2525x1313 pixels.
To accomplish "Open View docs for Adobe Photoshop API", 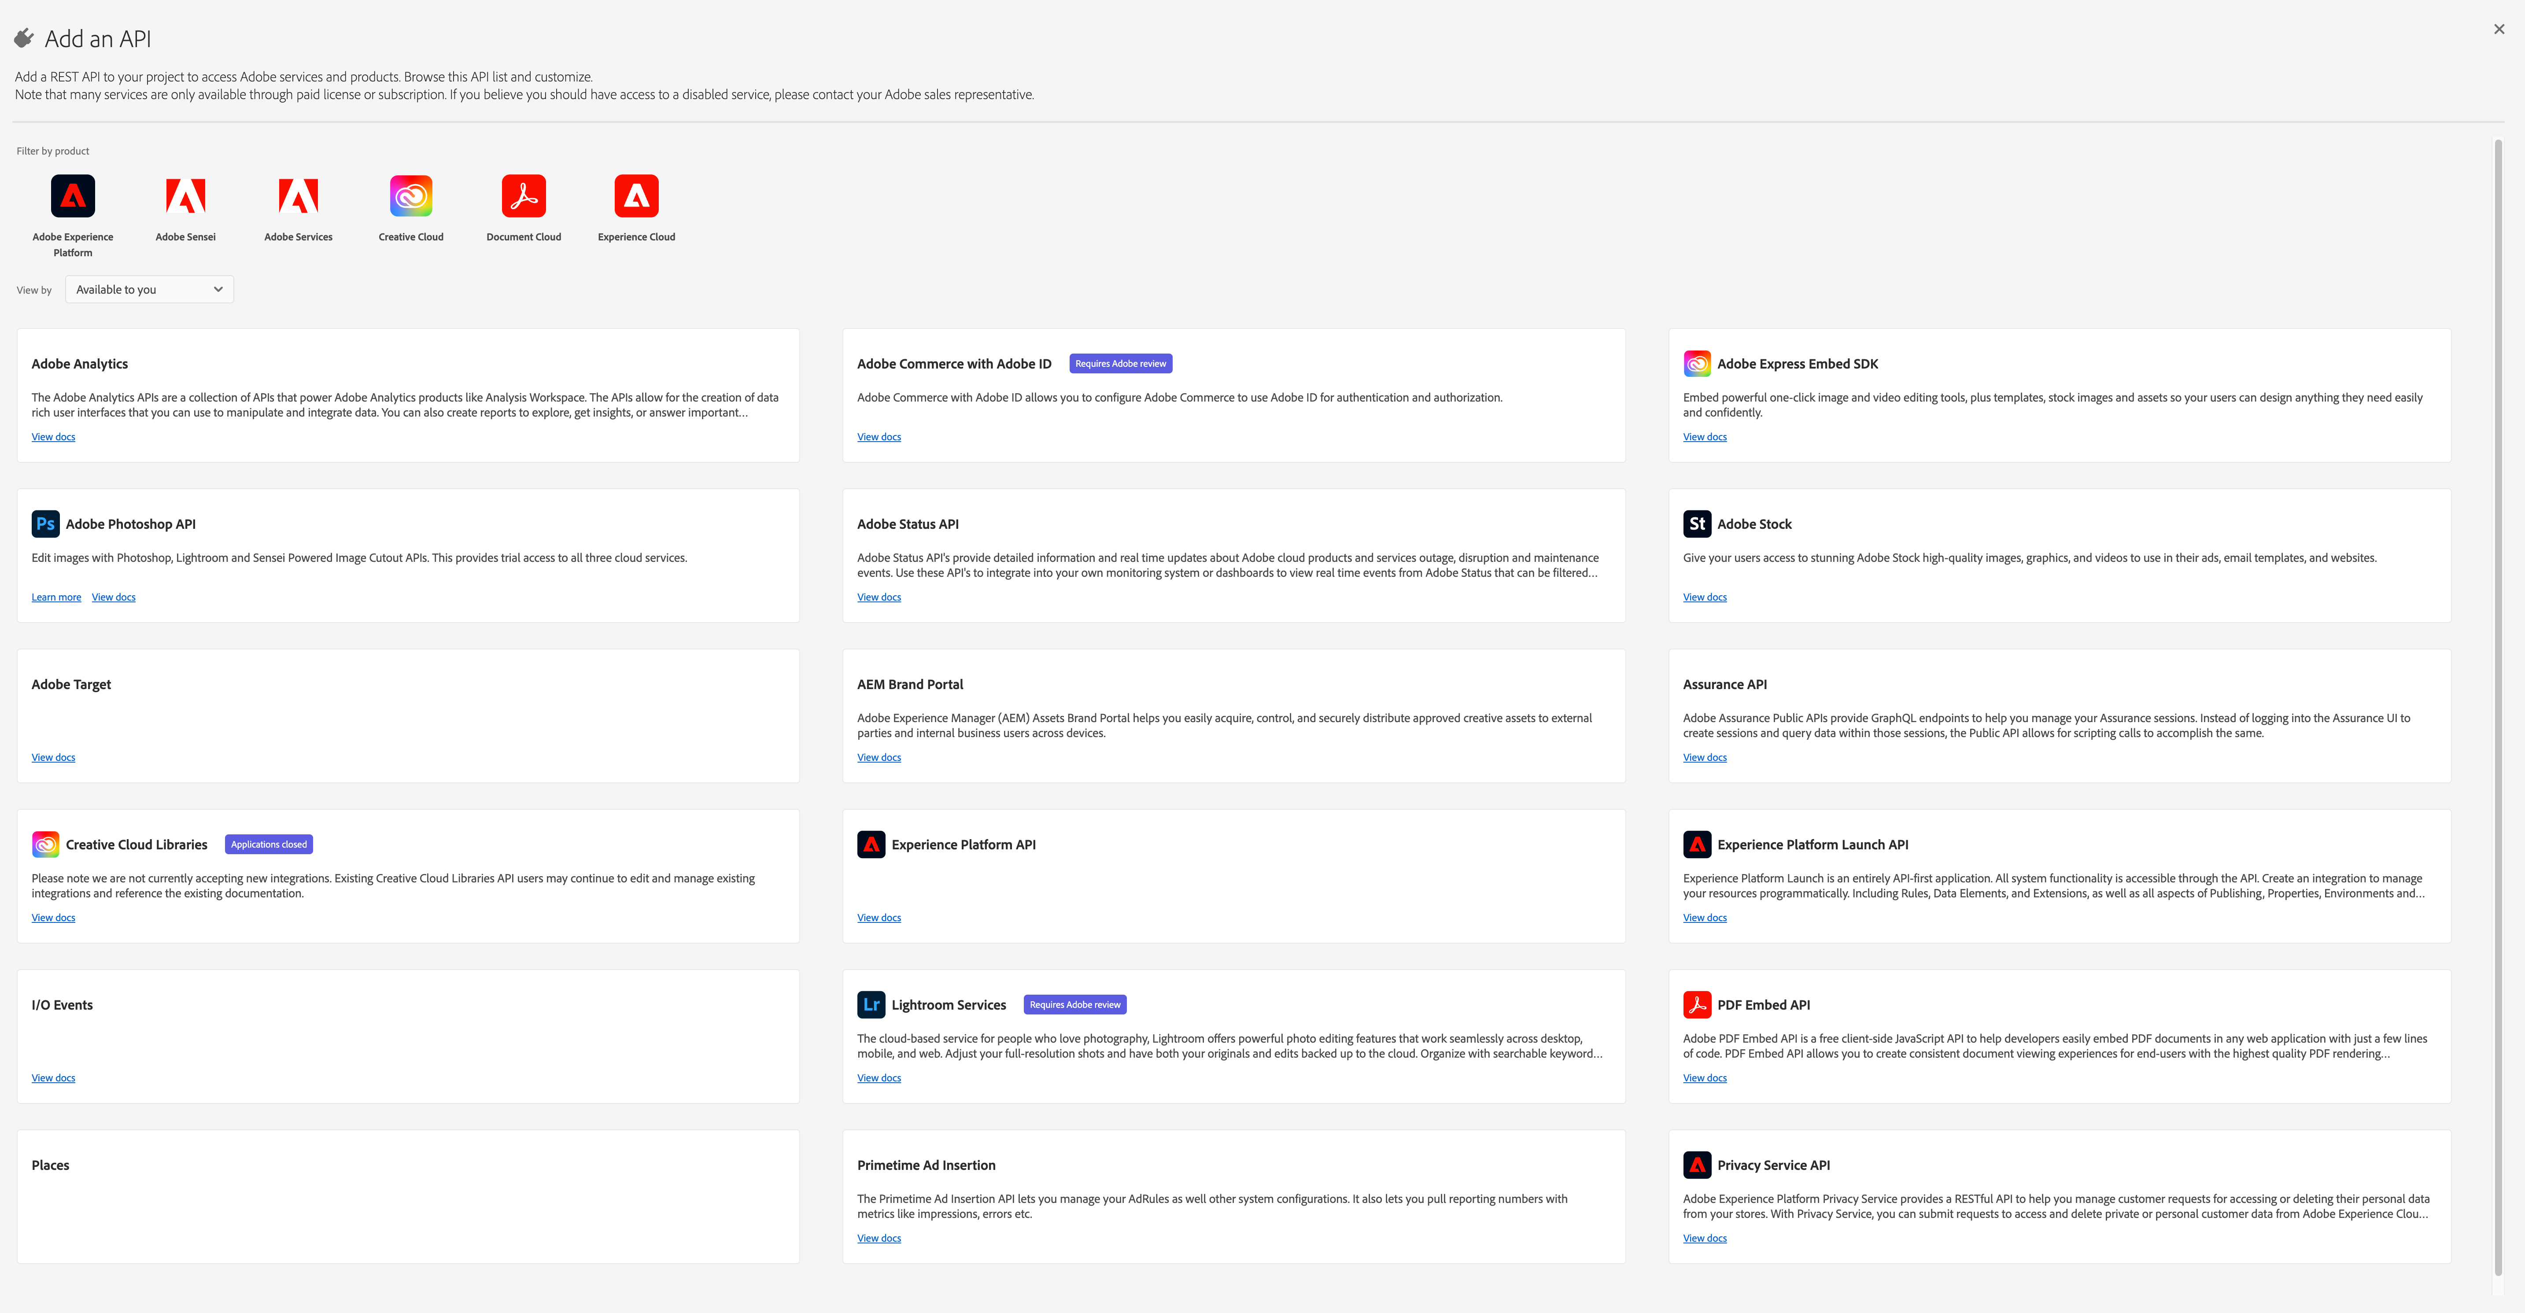I will click(114, 597).
